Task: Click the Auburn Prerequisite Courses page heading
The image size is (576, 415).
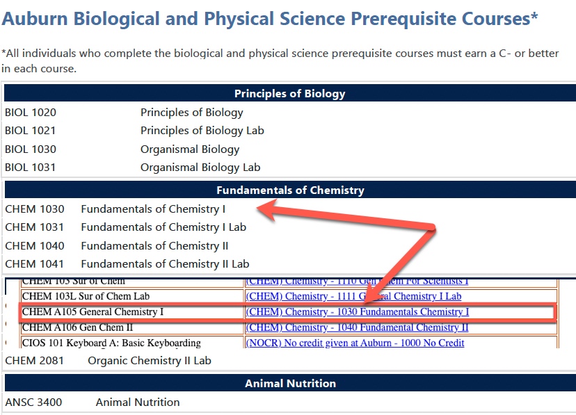Action: (270, 18)
